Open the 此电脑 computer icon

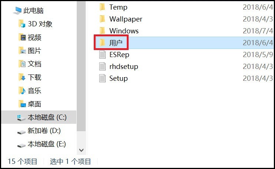[x=17, y=10]
